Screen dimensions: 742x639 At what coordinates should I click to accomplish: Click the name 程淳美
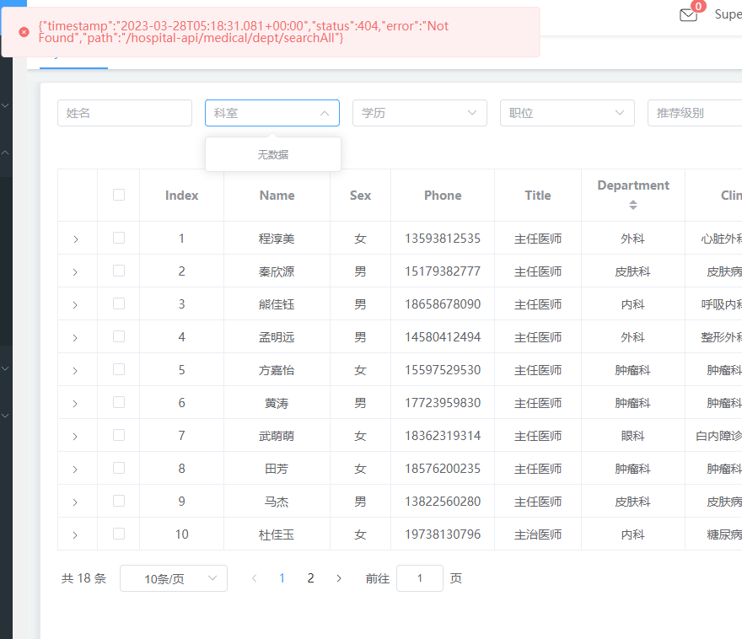pyautogui.click(x=277, y=239)
